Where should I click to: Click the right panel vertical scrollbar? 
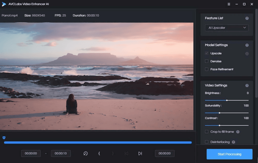pos(256,54)
